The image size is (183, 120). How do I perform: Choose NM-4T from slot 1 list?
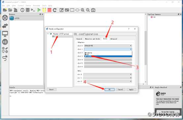pyautogui.click(x=108, y=55)
